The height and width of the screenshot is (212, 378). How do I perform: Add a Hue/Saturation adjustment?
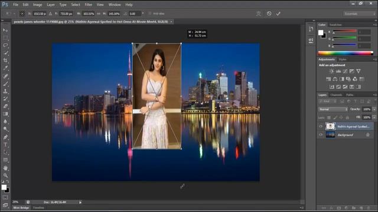(328, 79)
